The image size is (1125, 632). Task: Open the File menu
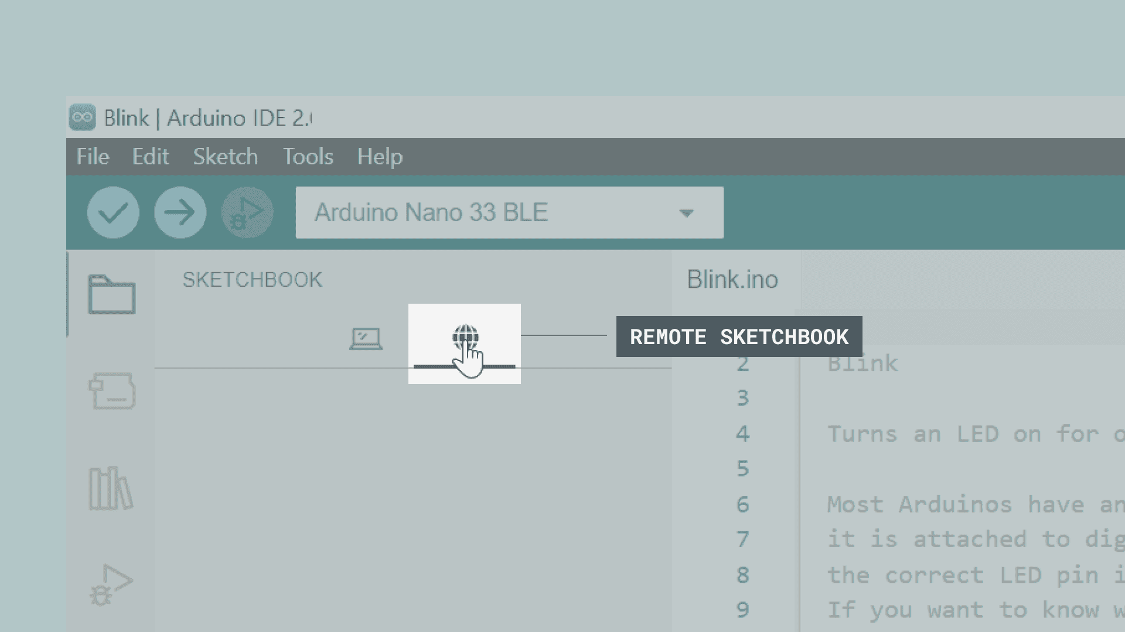tap(93, 157)
